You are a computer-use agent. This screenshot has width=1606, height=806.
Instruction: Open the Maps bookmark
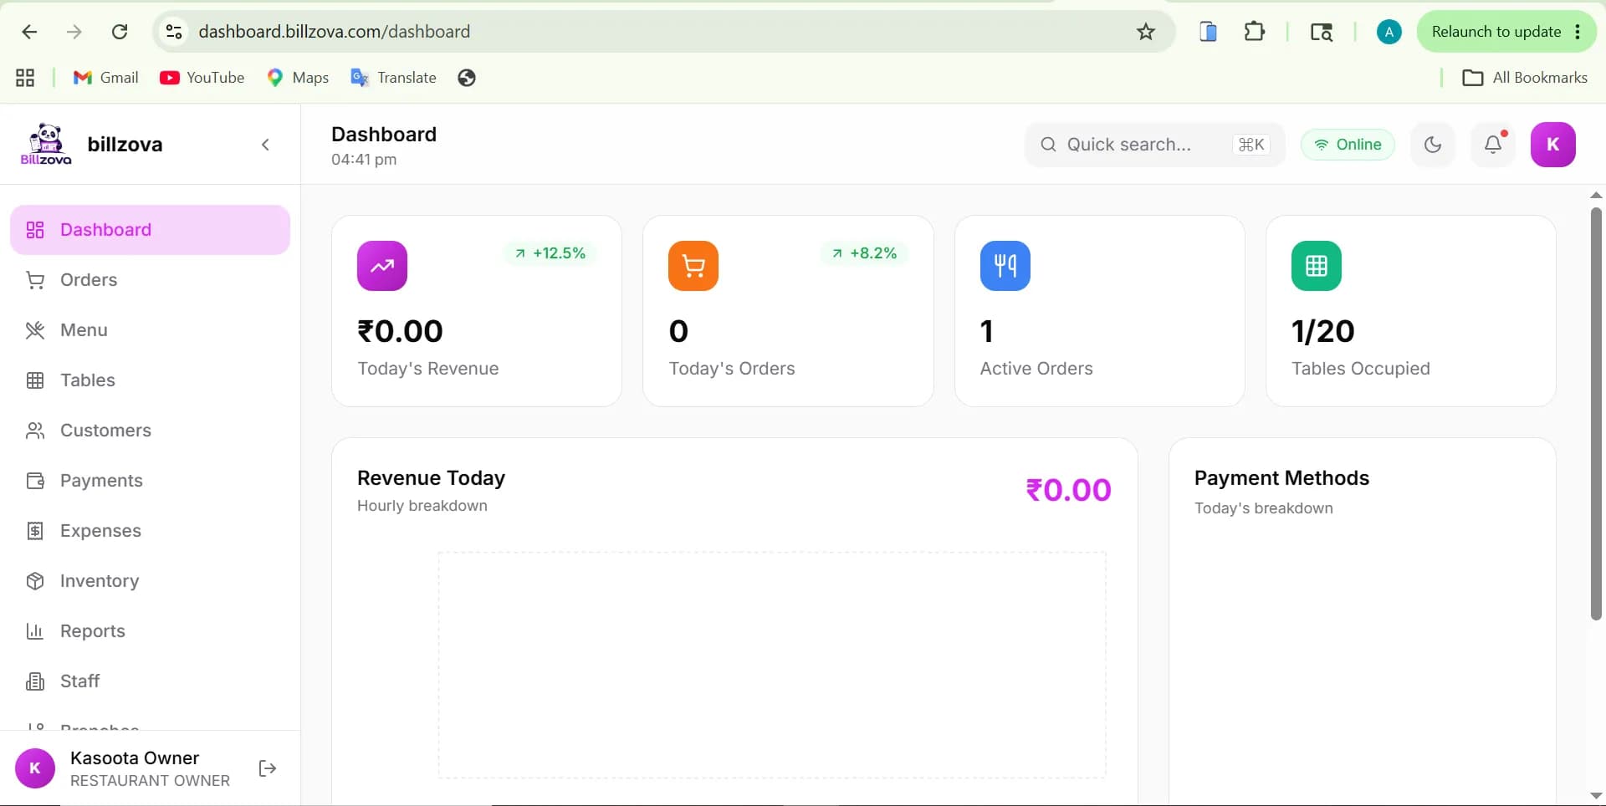(x=298, y=78)
